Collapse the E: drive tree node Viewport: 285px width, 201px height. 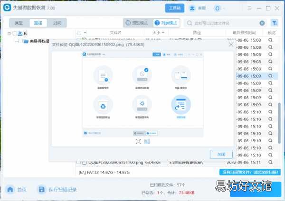click(x=9, y=34)
